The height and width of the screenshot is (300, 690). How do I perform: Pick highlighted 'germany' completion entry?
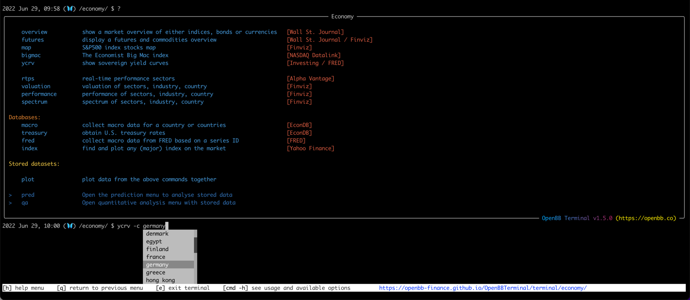pyautogui.click(x=169, y=265)
